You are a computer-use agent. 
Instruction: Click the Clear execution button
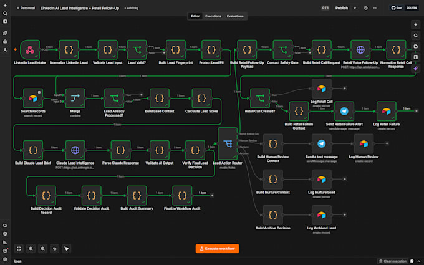tap(392, 261)
